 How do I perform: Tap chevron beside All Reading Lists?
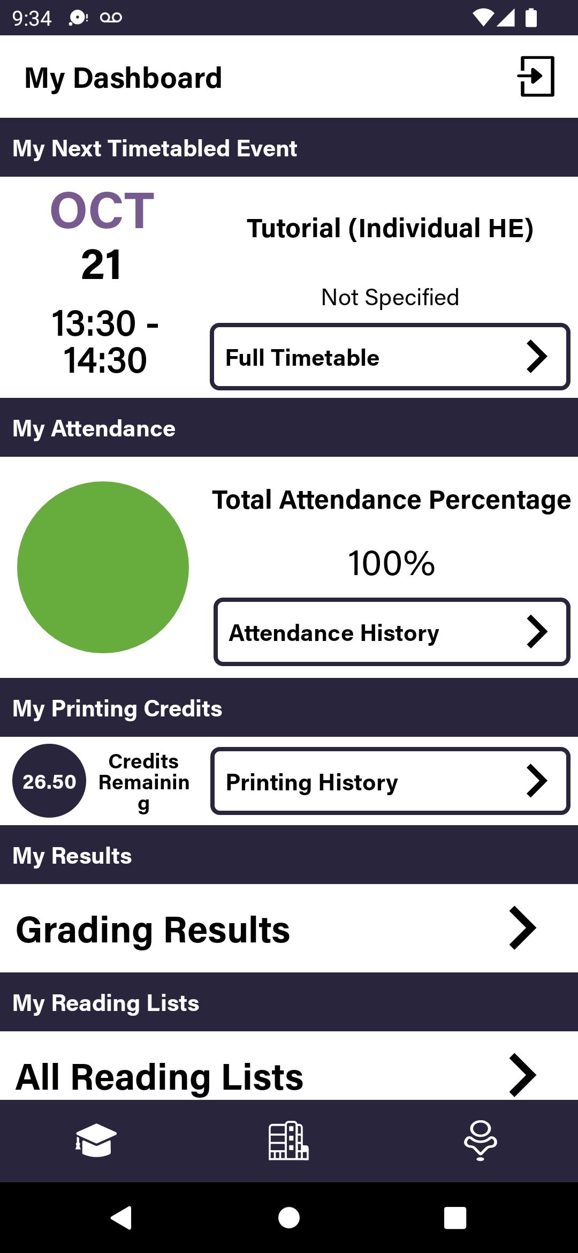(522, 1075)
